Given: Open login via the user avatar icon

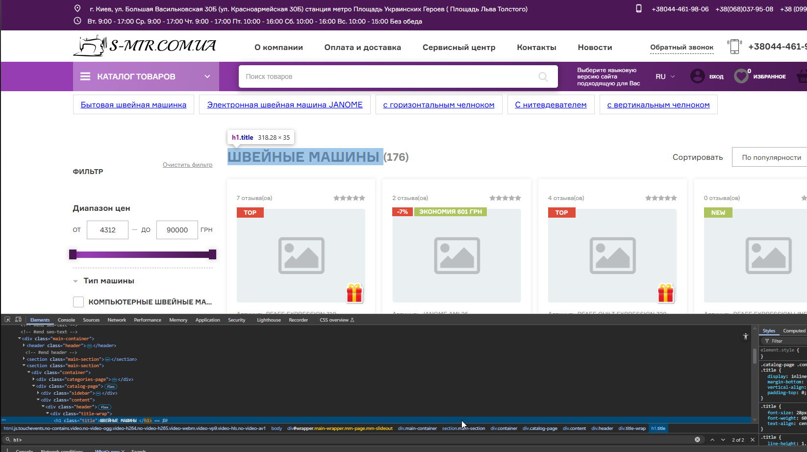Looking at the screenshot, I should tap(698, 76).
